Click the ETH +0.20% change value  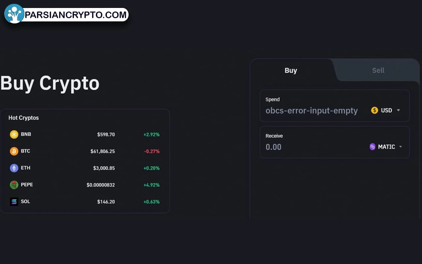[x=151, y=168]
